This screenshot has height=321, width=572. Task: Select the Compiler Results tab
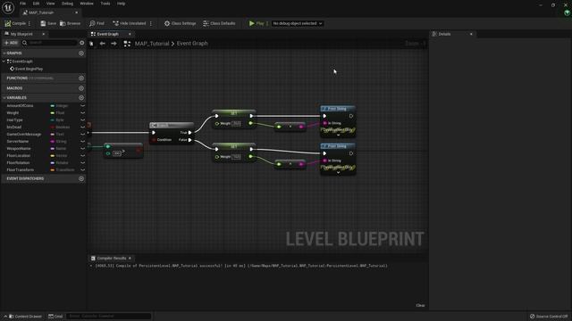pyautogui.click(x=111, y=258)
